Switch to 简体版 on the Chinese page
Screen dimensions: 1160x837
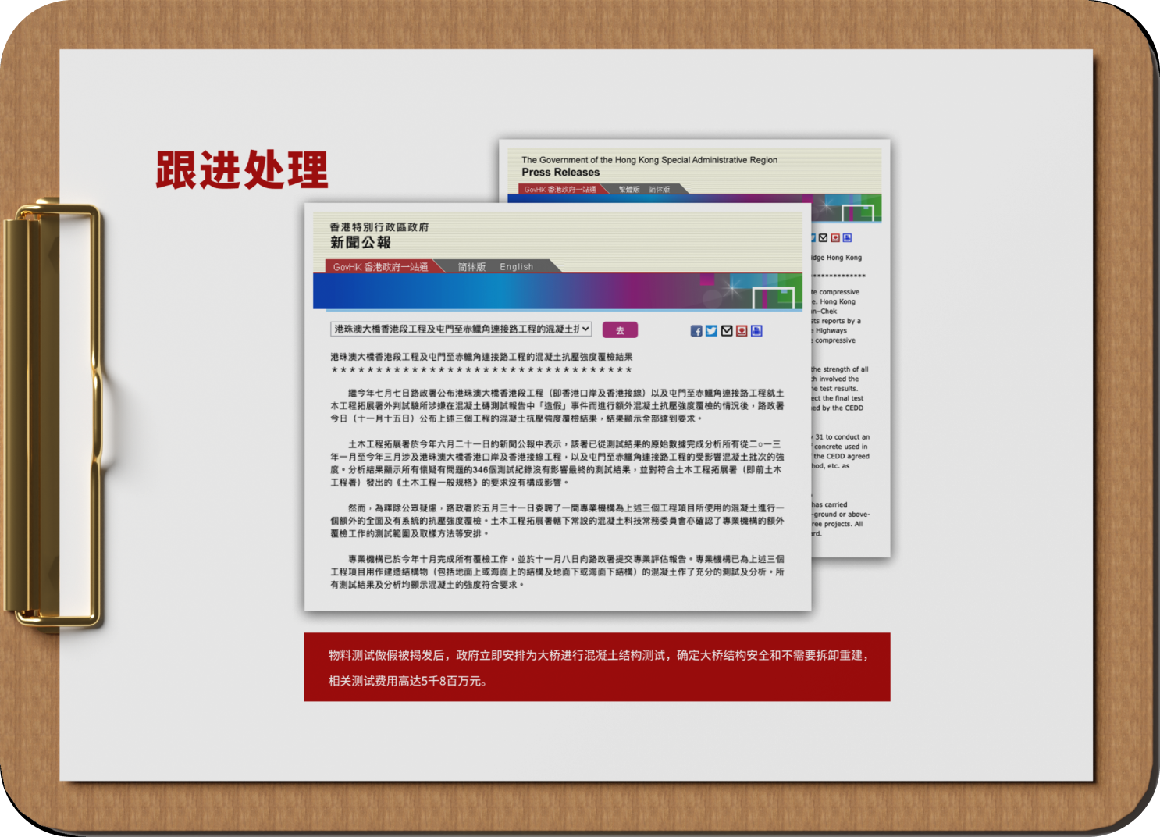click(x=471, y=267)
